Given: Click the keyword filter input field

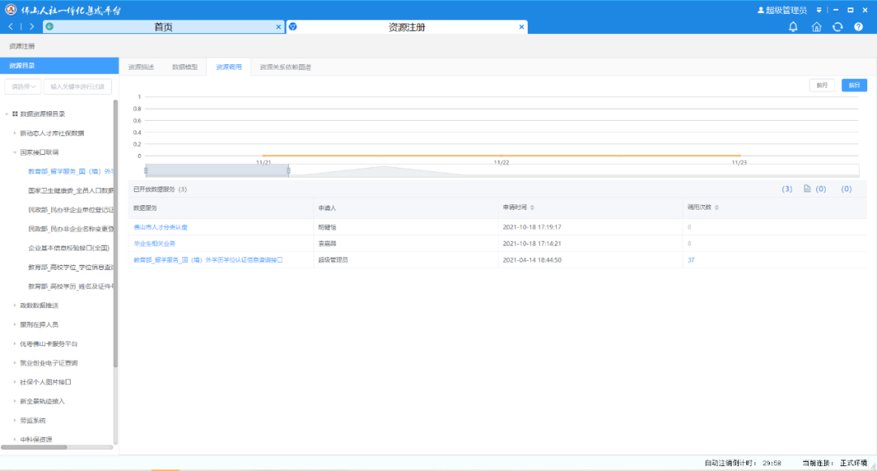Looking at the screenshot, I should coord(79,87).
